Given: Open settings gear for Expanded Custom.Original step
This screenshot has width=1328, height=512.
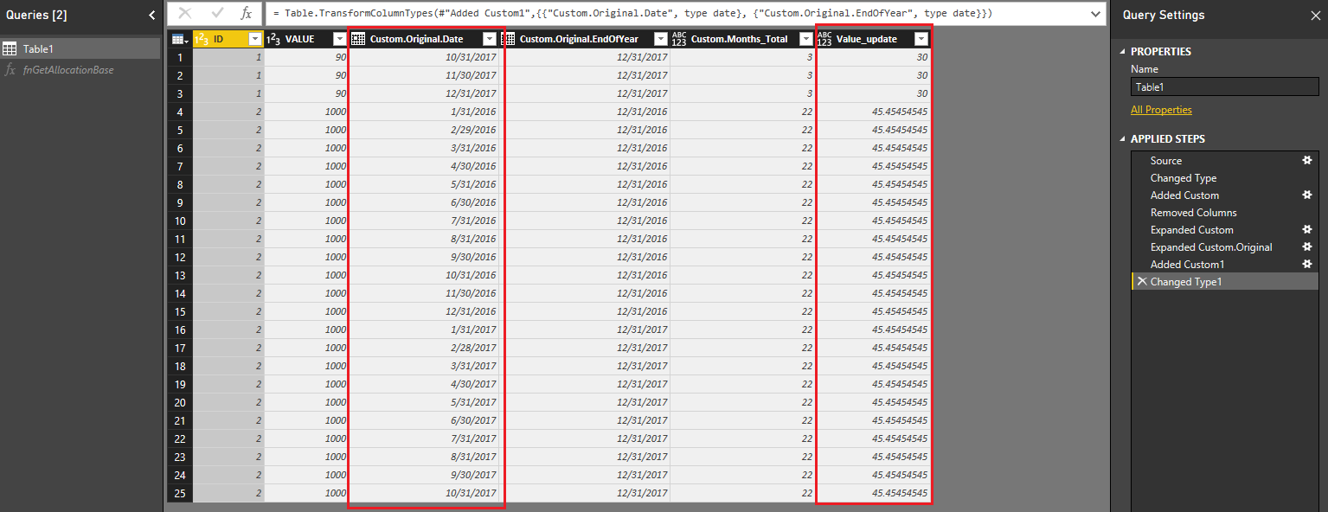Looking at the screenshot, I should (x=1308, y=247).
